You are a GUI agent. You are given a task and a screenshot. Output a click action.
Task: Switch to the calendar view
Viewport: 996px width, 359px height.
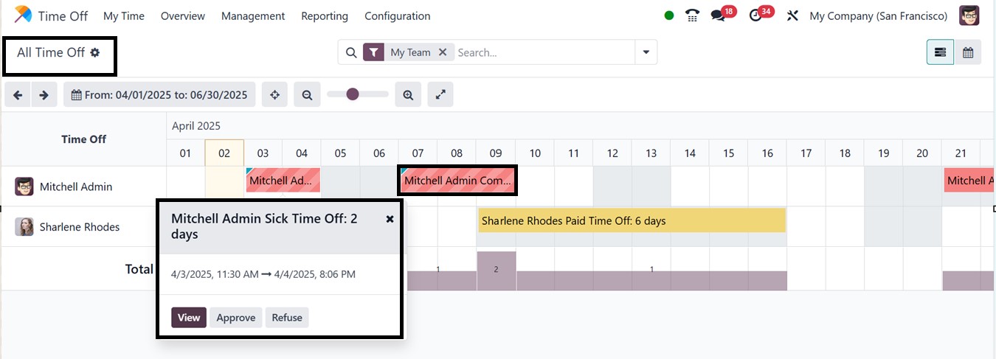(968, 52)
